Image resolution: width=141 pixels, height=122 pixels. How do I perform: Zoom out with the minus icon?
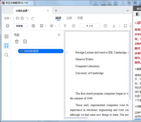8,26
